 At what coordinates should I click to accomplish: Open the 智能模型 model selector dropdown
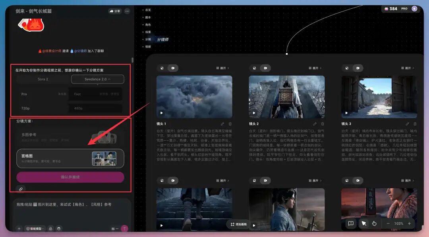pos(35,229)
